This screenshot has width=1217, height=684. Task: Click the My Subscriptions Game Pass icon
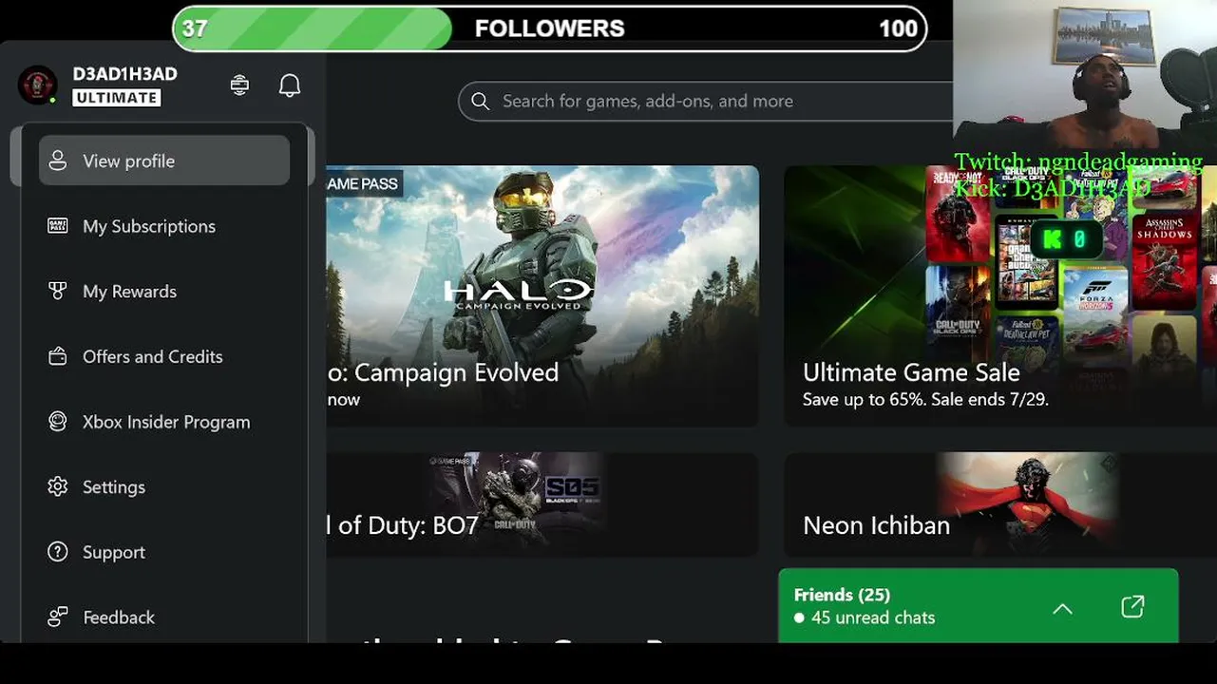(x=58, y=226)
